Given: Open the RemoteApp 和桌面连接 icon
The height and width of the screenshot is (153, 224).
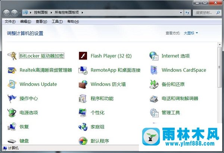Looking at the screenshot, I should [x=83, y=70].
